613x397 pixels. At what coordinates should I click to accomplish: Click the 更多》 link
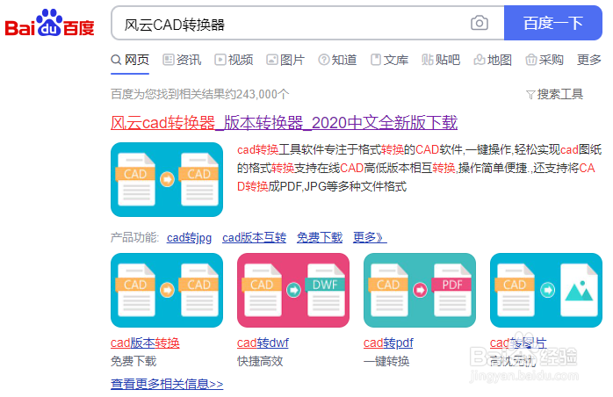point(370,237)
